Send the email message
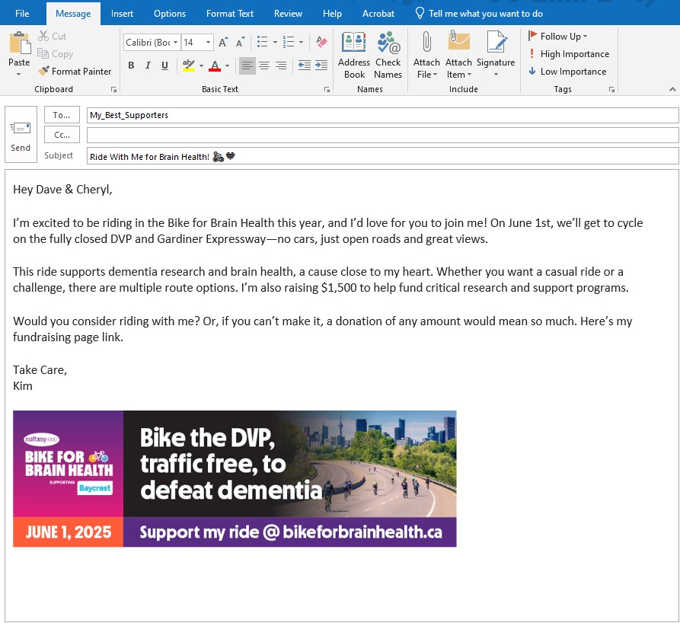The width and height of the screenshot is (680, 623). [x=21, y=135]
